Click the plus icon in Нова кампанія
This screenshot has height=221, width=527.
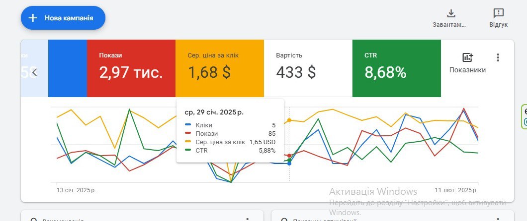coord(33,18)
